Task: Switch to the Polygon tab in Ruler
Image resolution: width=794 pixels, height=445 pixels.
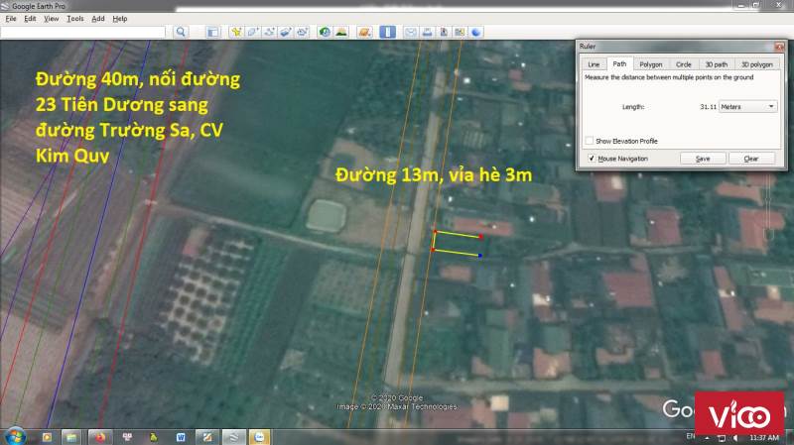Action: tap(651, 64)
